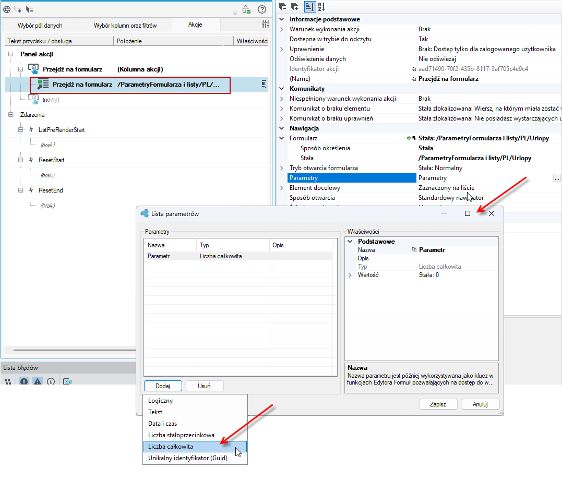Collapse the Panel akcji tree node
The height and width of the screenshot is (480, 562).
pyautogui.click(x=11, y=54)
